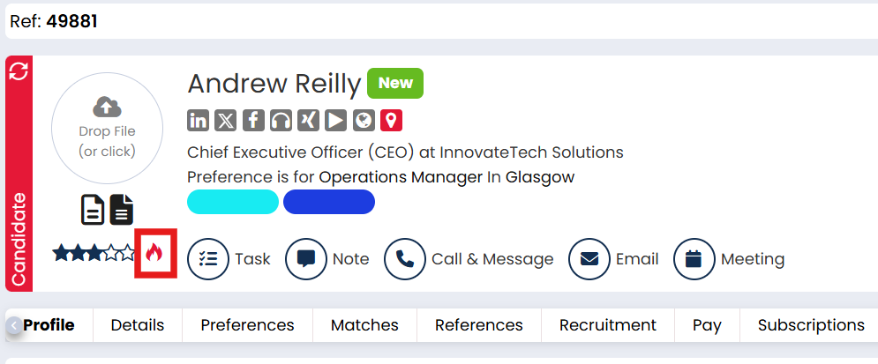878x364 pixels.
Task: Toggle the flame hot candidate icon
Action: (155, 254)
